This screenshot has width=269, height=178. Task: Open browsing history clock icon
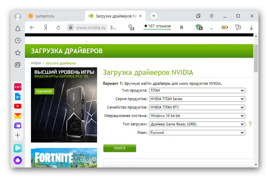point(18,41)
